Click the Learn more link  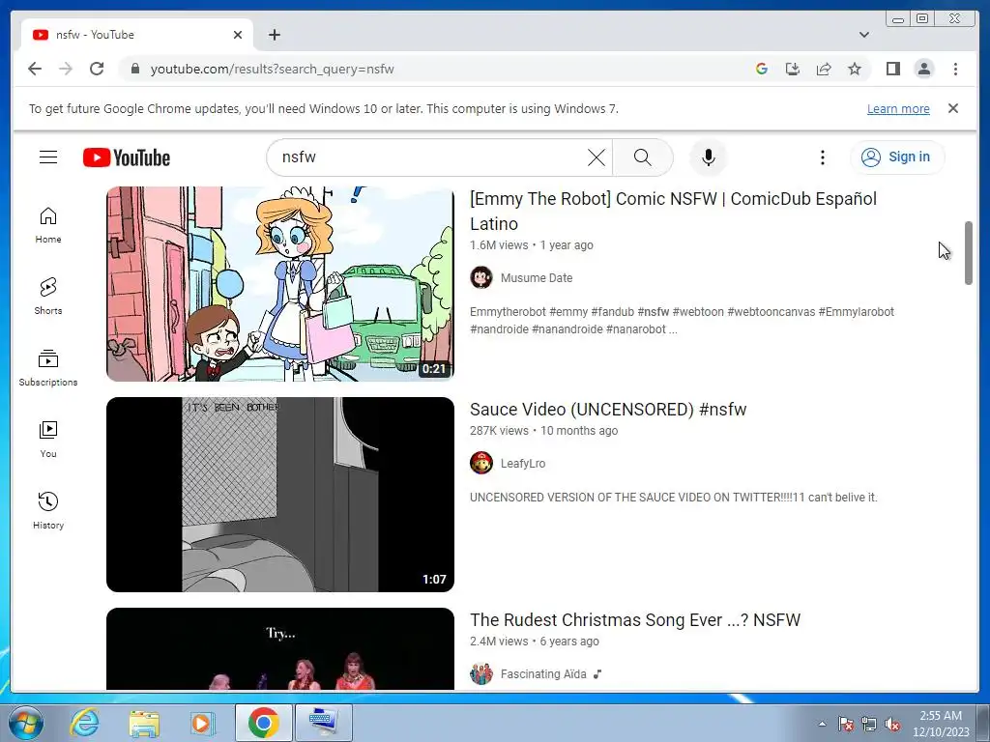coord(898,108)
